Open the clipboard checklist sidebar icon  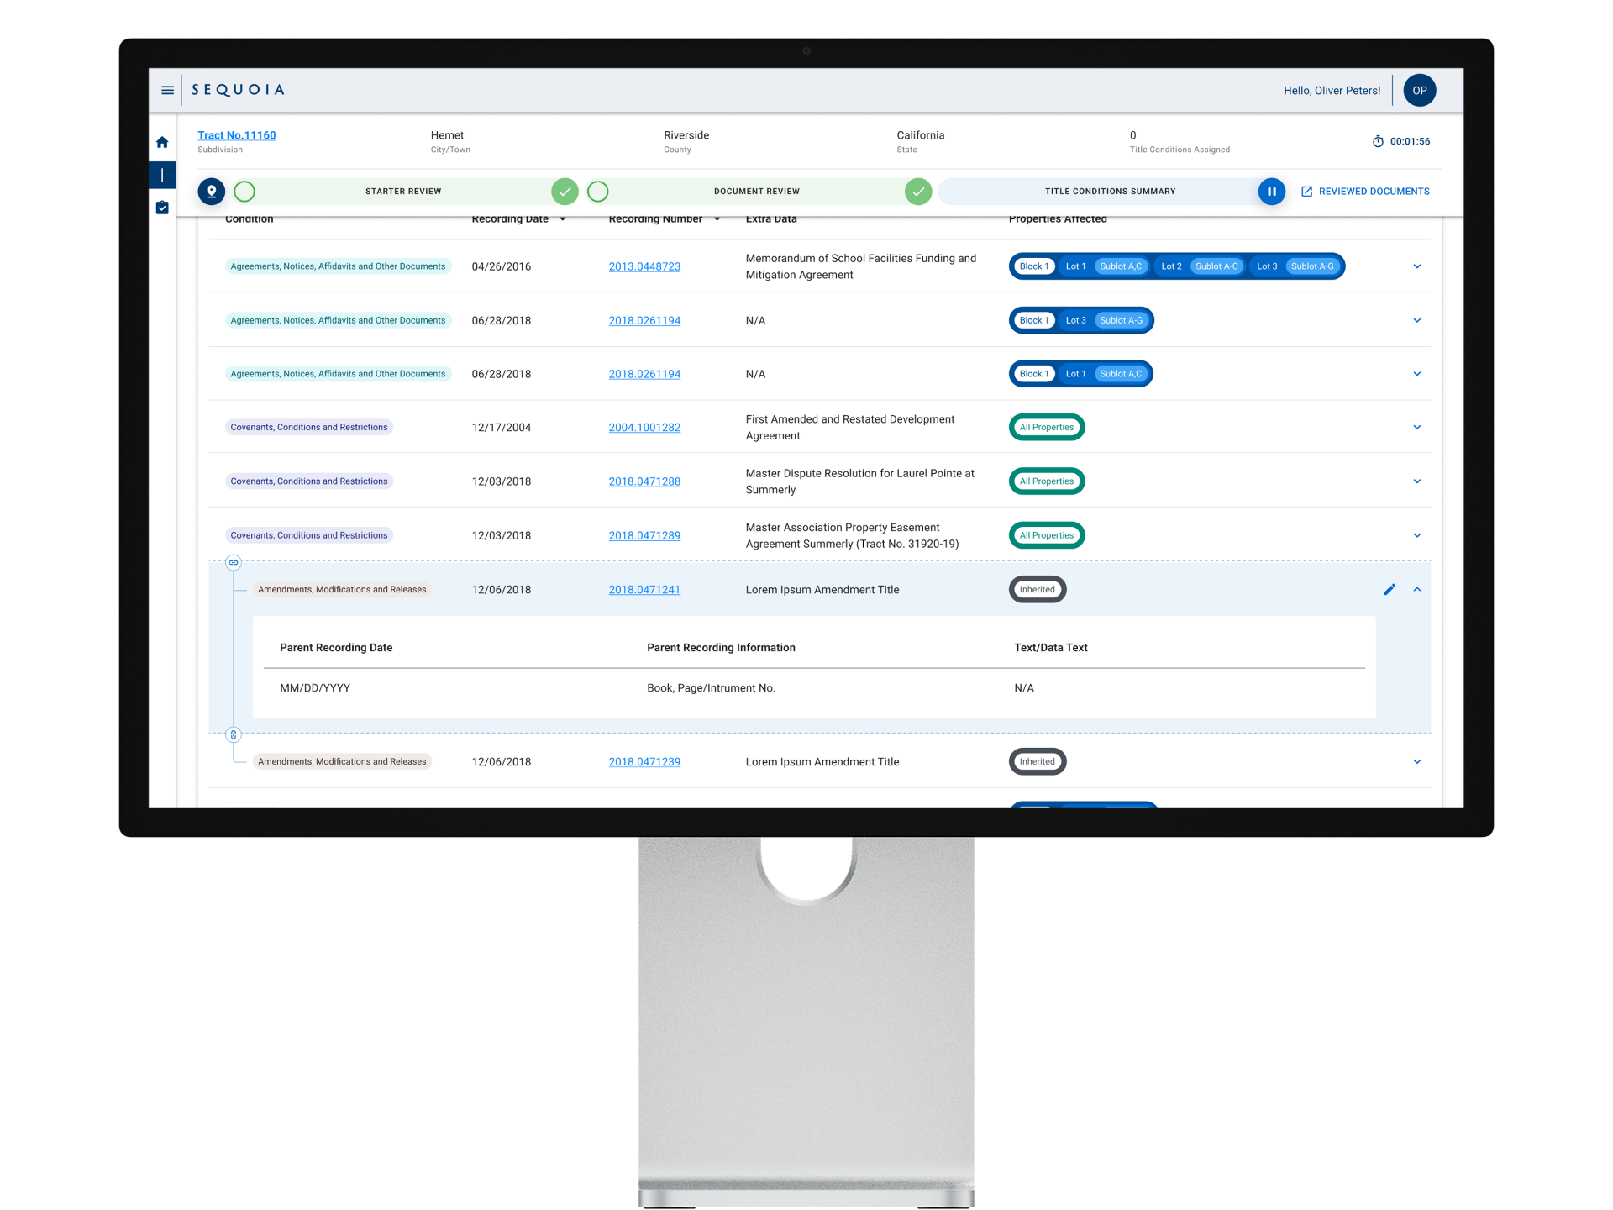pos(162,208)
